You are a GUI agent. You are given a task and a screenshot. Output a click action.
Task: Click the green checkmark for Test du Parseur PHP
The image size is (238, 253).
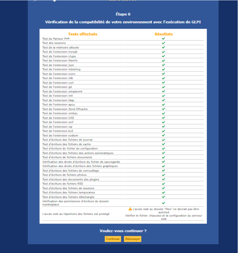pos(163,38)
